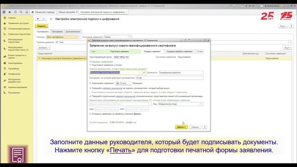Open the комплект документов link in step 3
The height and width of the screenshot is (167, 297).
[x=112, y=88]
